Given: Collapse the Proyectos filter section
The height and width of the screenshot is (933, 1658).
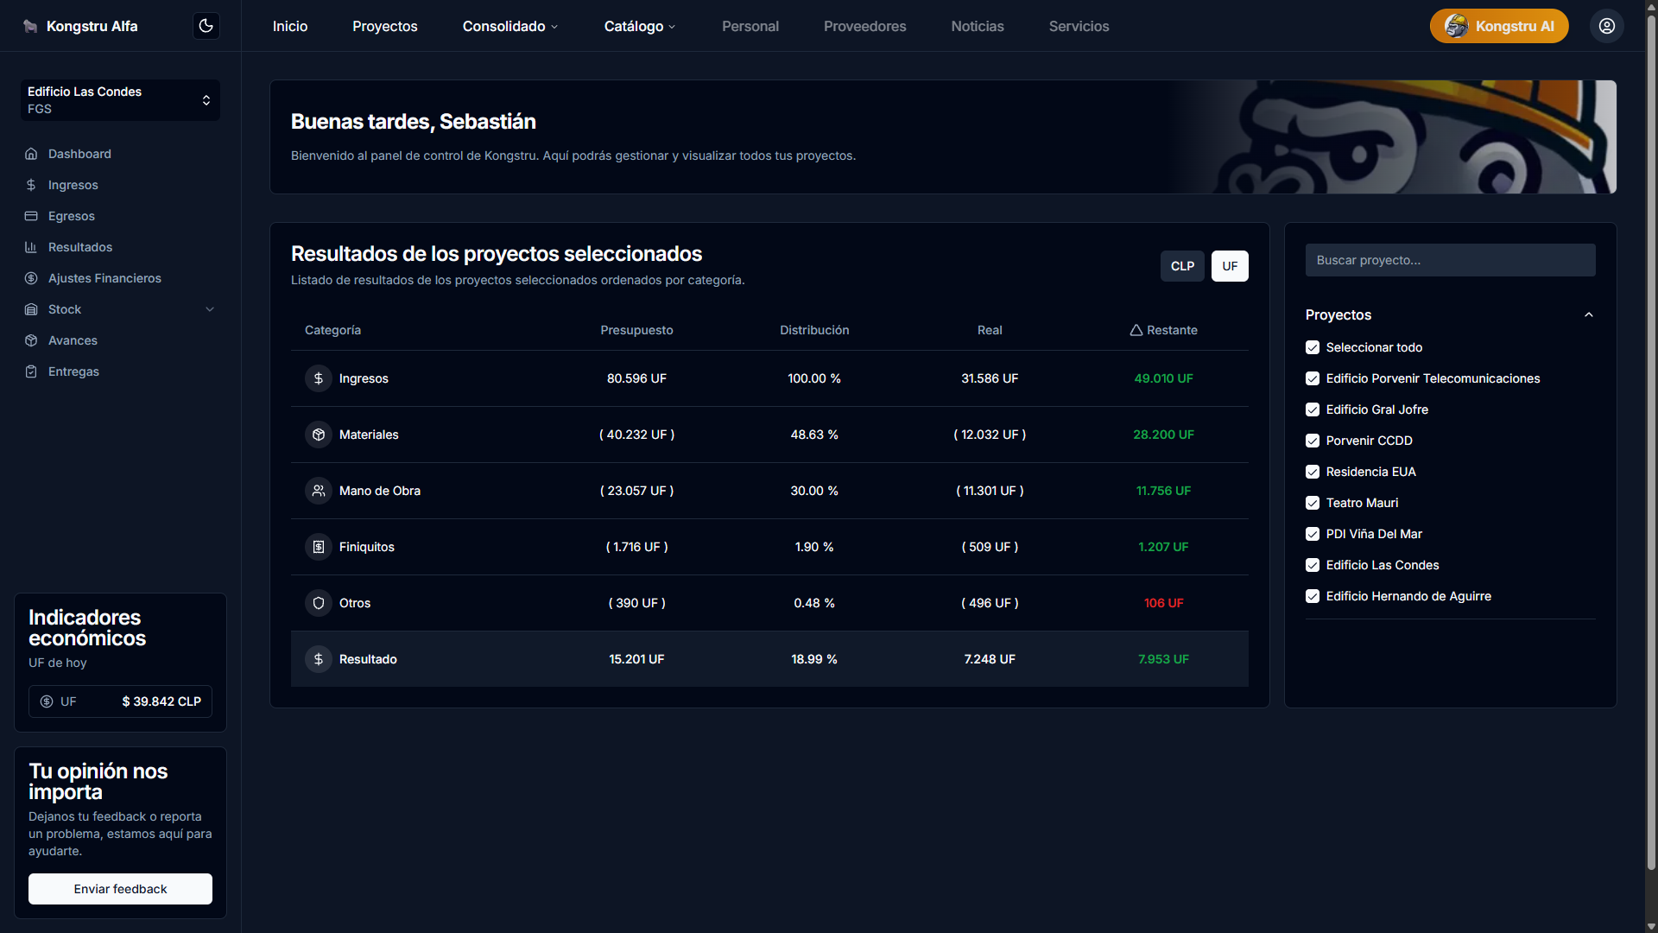Looking at the screenshot, I should tap(1588, 314).
